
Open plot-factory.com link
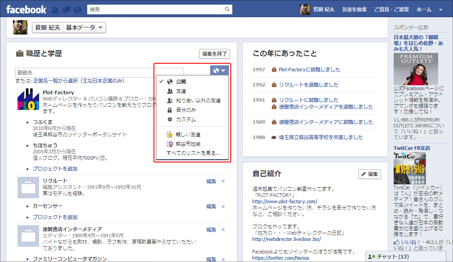pos(284,202)
